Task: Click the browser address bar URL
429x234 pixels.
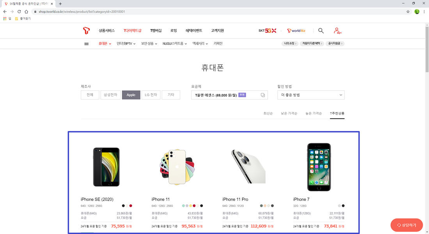Action: [x=82, y=12]
